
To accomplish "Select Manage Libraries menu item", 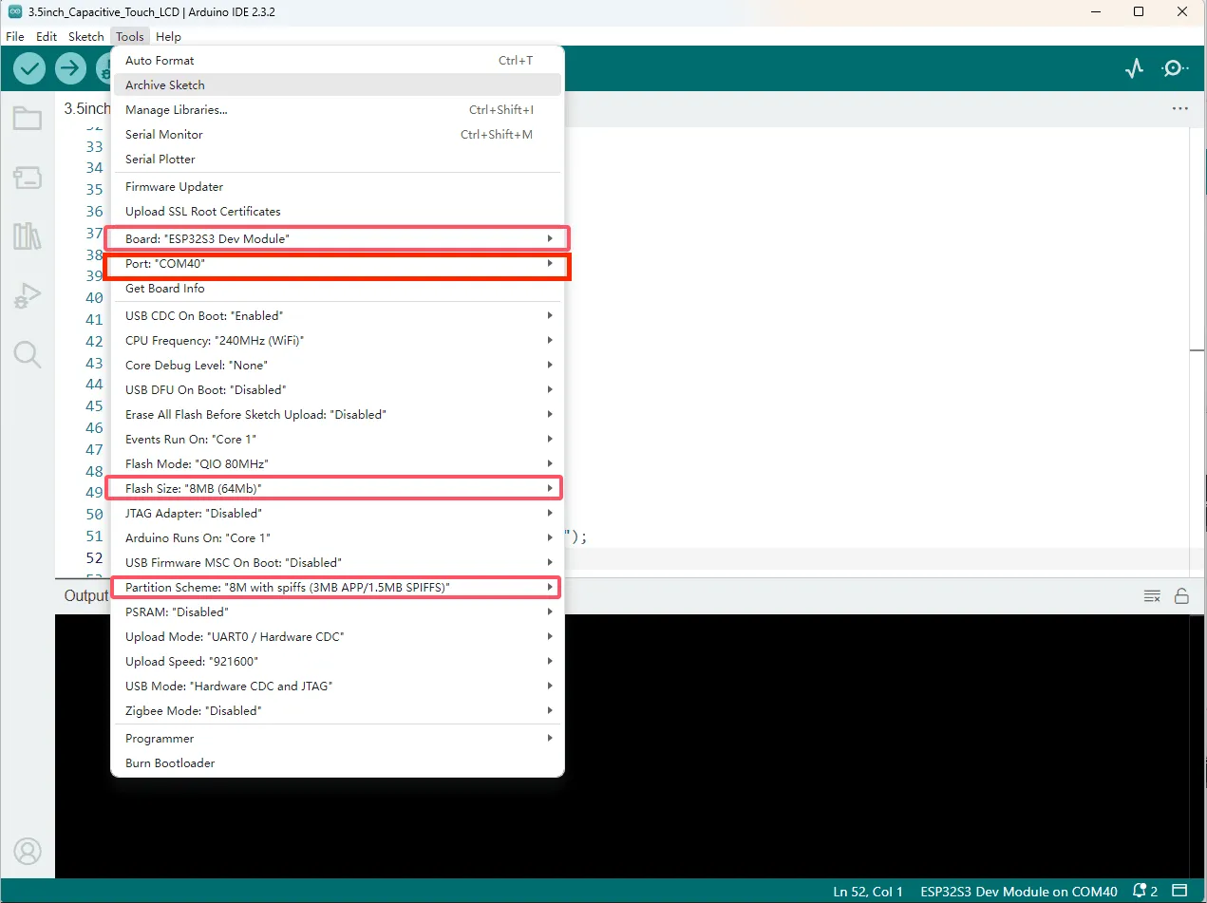I will point(338,109).
